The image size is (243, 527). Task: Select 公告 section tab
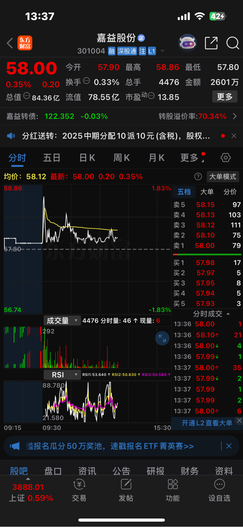[121, 471]
